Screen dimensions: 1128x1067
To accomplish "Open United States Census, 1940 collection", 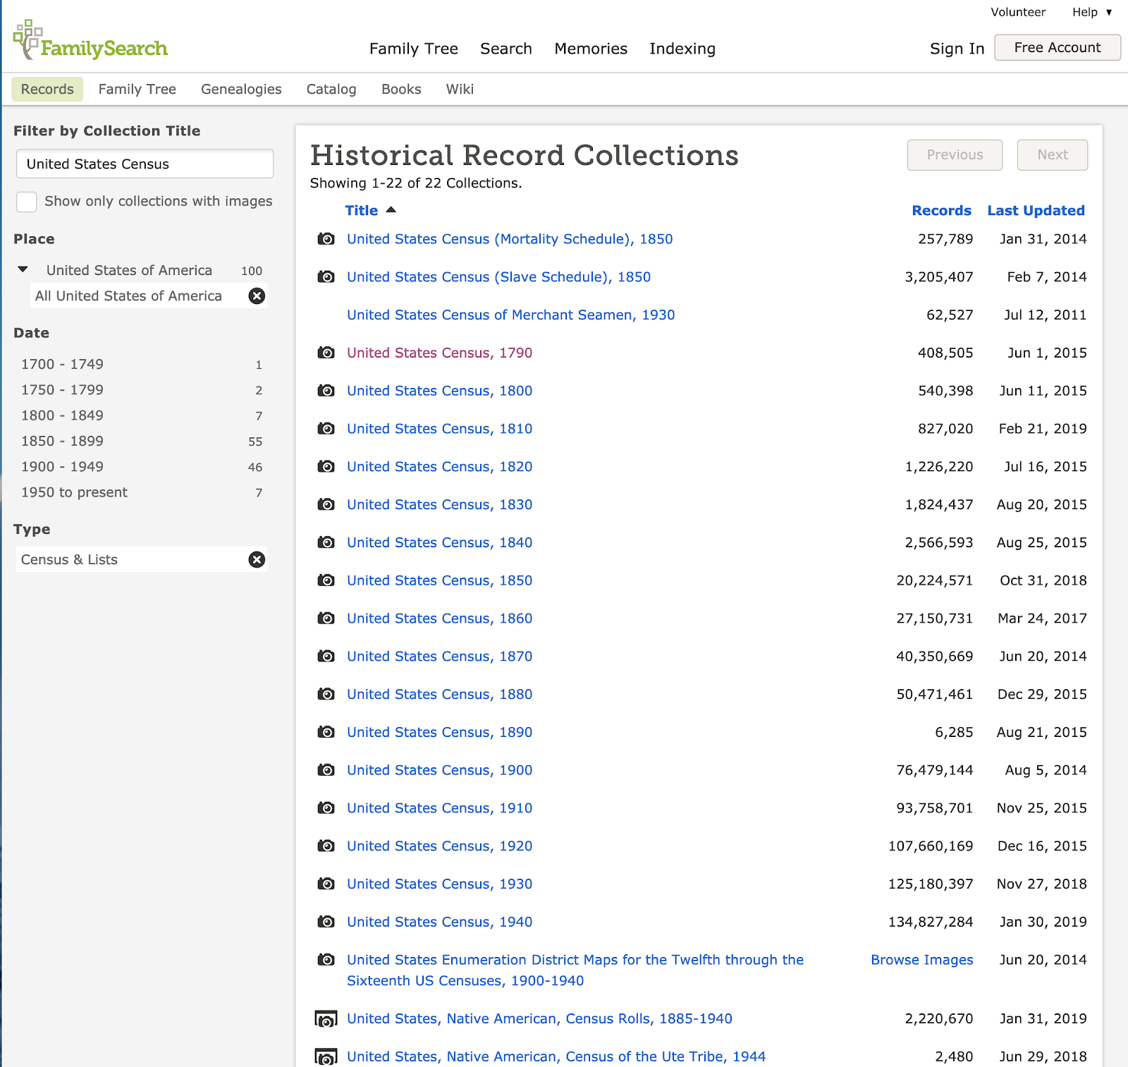I will [439, 922].
